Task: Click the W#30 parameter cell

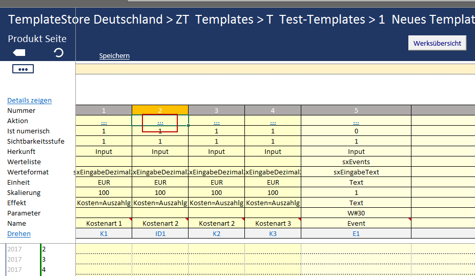Action: [356, 213]
